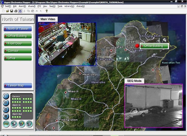Viewport: 187px width, 136px height.
Task: Switch to single-view layout button
Action: pyautogui.click(x=6, y=96)
